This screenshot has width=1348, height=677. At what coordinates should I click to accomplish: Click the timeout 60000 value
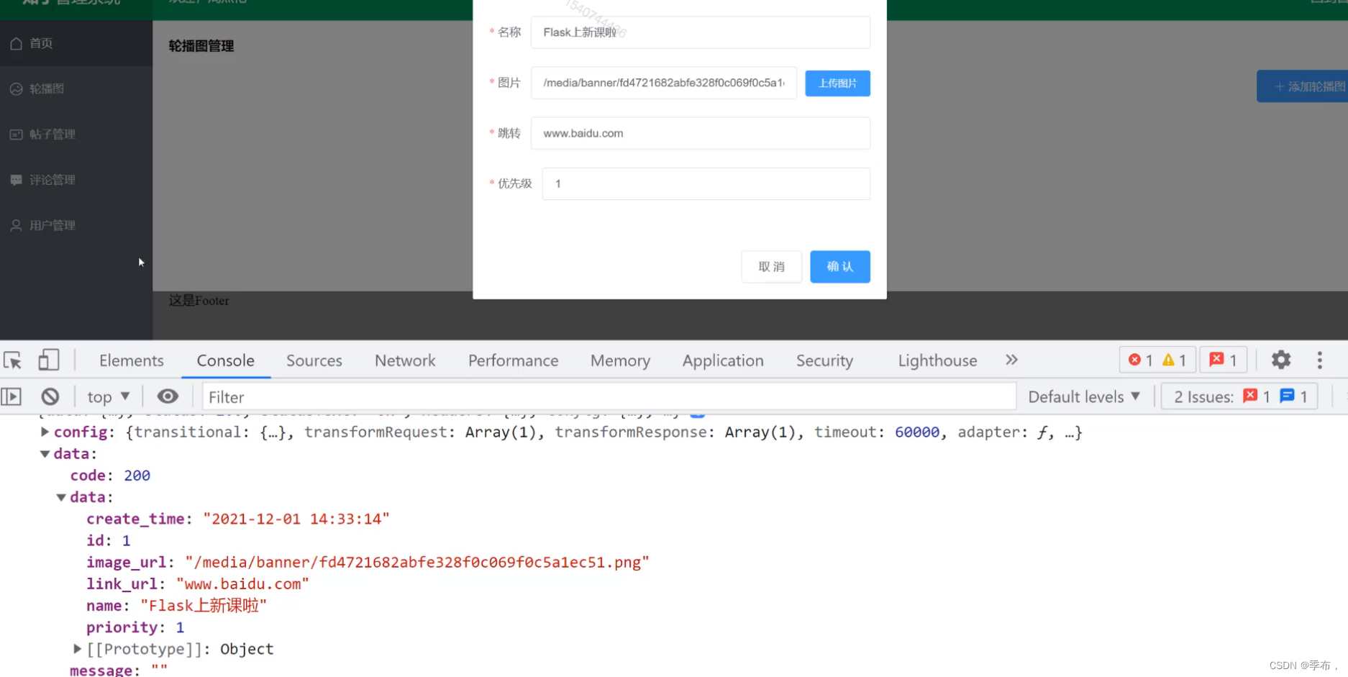(x=917, y=432)
